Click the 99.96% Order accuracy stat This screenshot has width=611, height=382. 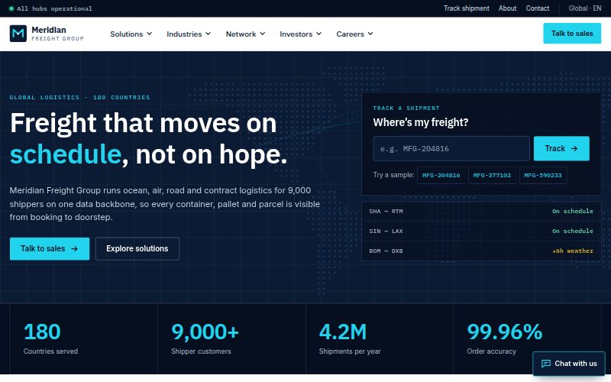[x=527, y=338]
